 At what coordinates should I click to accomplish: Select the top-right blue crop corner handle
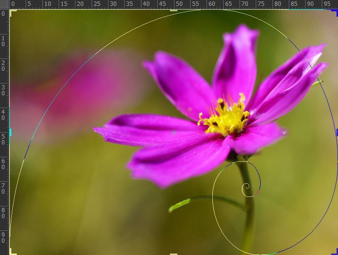click(x=335, y=12)
